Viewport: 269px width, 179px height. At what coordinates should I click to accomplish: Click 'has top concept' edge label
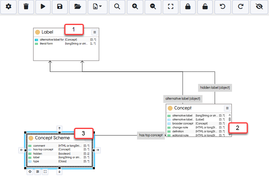[151, 135]
